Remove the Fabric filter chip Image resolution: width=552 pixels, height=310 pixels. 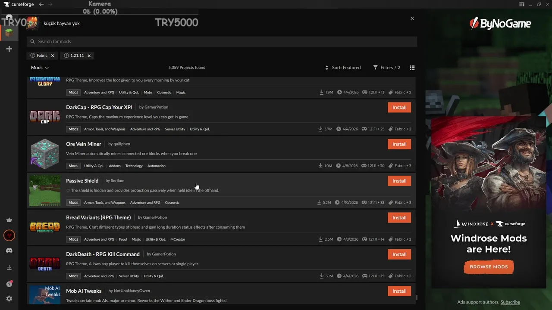point(53,56)
